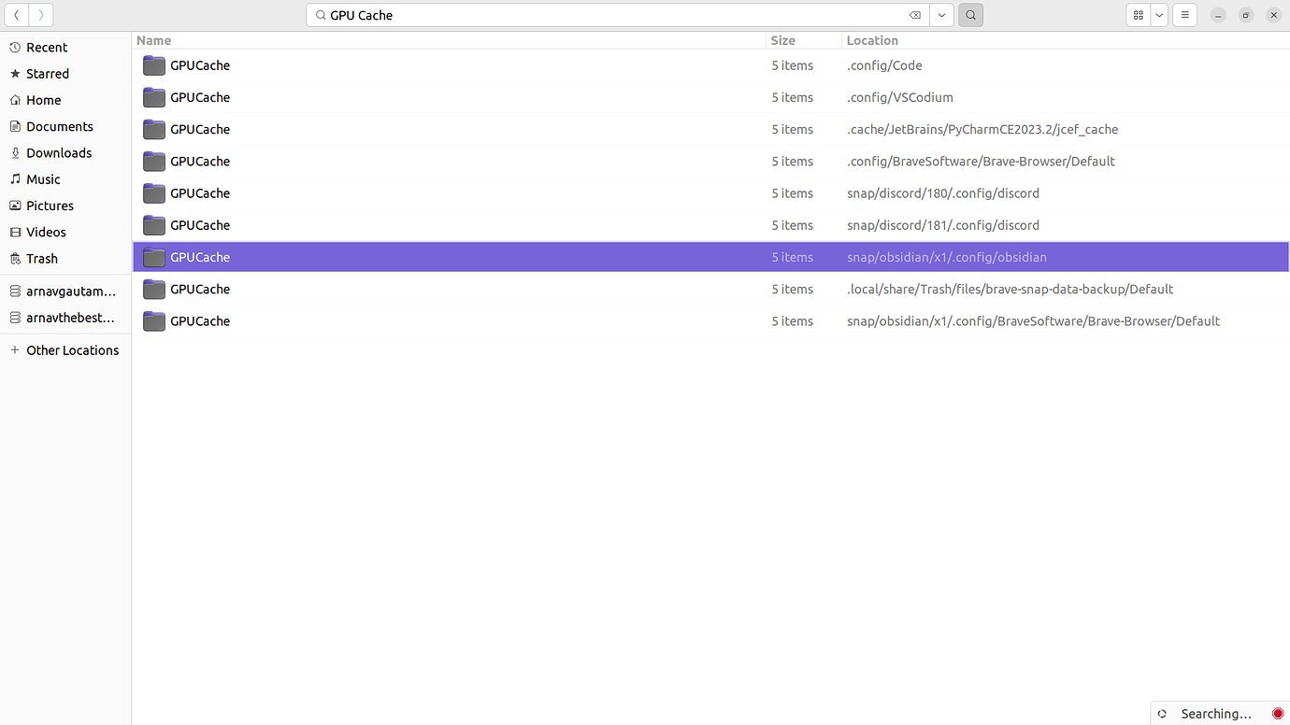Select the GPUCache folder in .config/VSCodium
This screenshot has height=725, width=1290.
pos(200,97)
